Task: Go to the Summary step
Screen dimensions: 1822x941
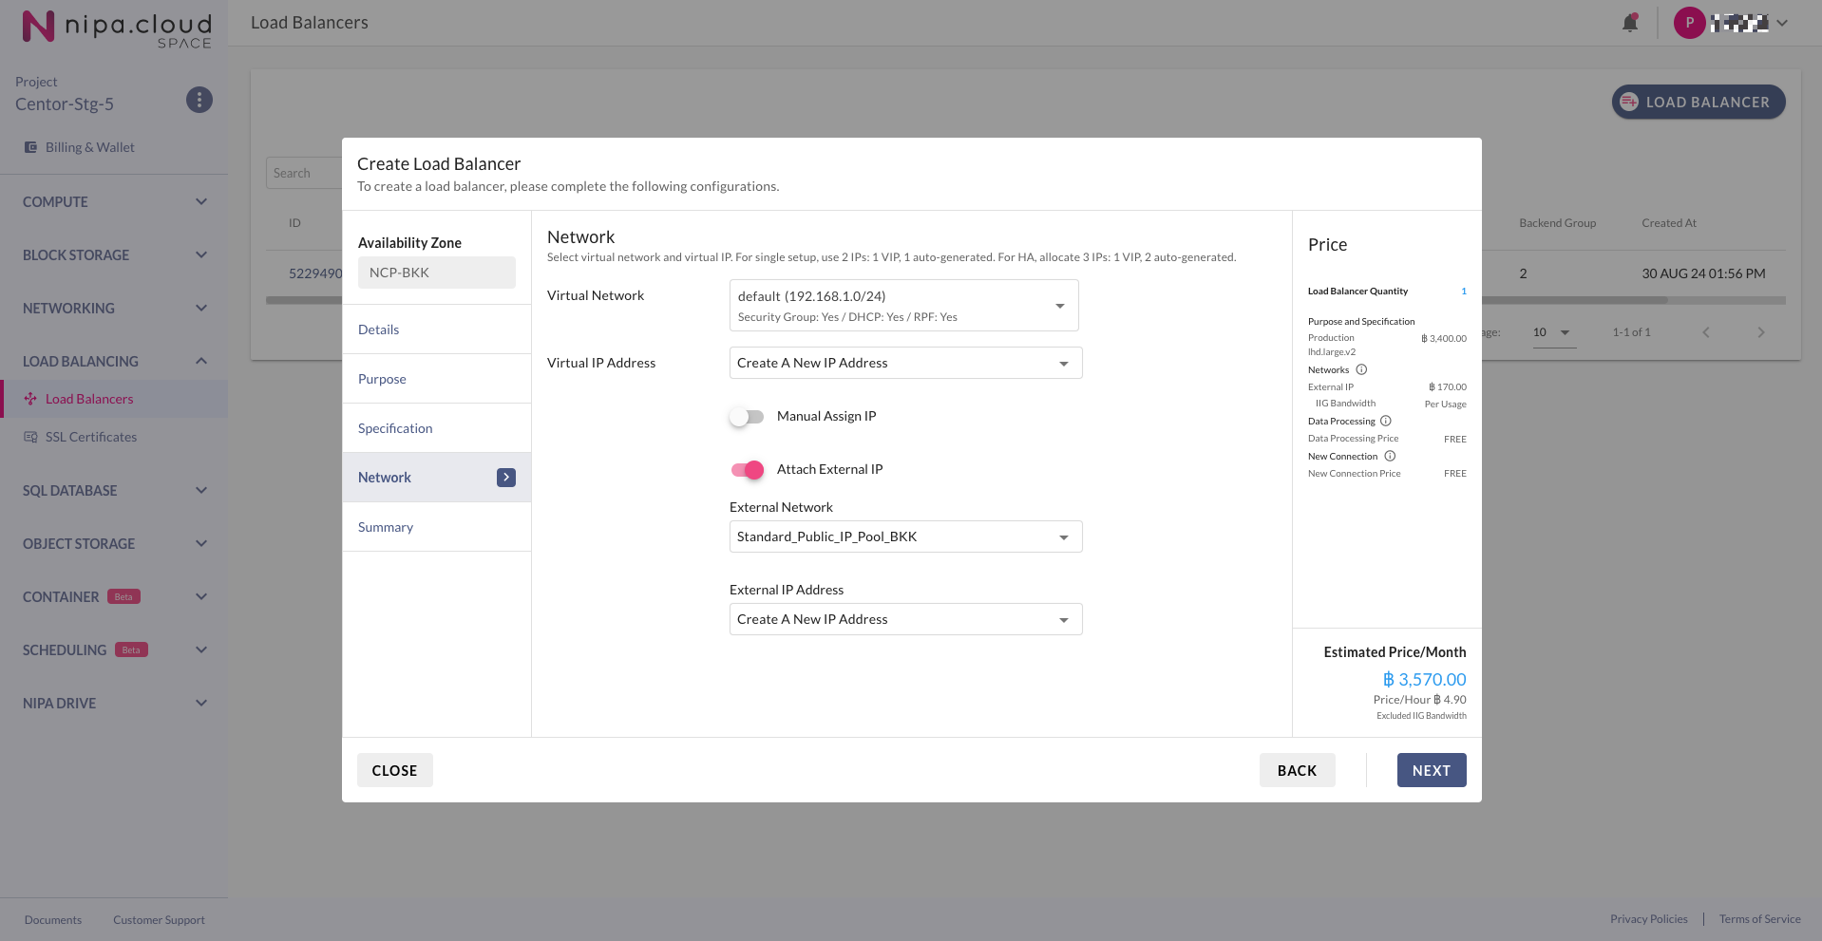Action: [386, 527]
